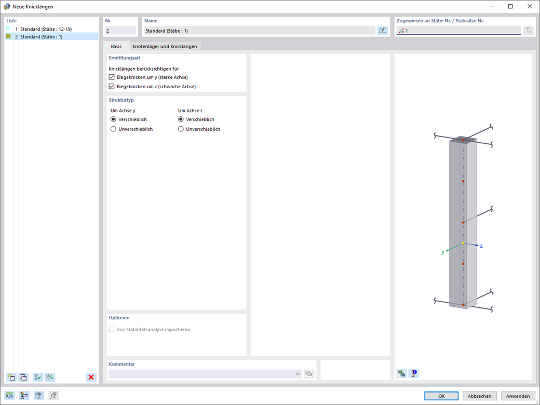
Task: Click the Knicklängen berücksichtigen für label
Action: [144, 69]
